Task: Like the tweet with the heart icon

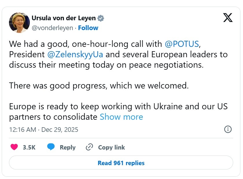Action: coord(14,147)
